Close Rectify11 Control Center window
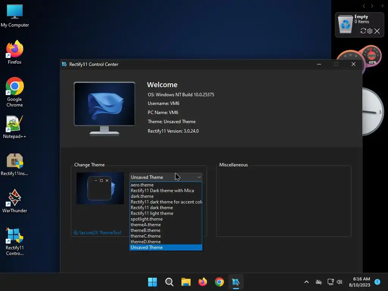388x291 pixels. [x=354, y=64]
